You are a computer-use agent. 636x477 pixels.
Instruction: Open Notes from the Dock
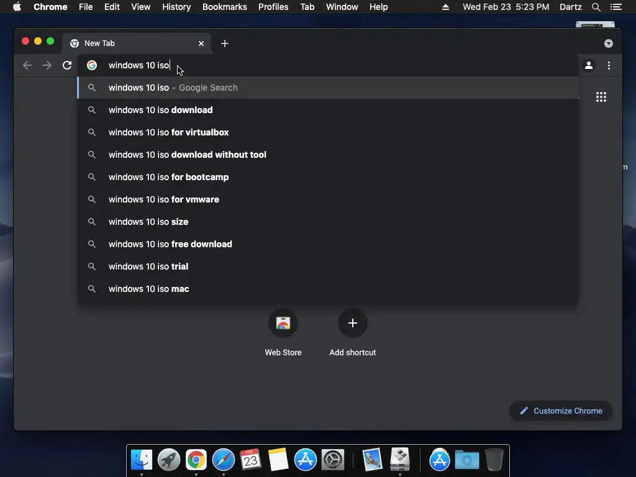pos(278,460)
